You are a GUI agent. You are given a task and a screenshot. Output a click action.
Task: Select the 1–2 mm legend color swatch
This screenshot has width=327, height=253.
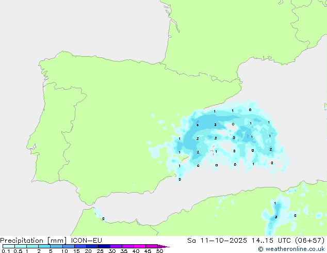pos(32,246)
